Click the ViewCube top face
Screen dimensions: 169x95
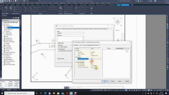[118, 22]
